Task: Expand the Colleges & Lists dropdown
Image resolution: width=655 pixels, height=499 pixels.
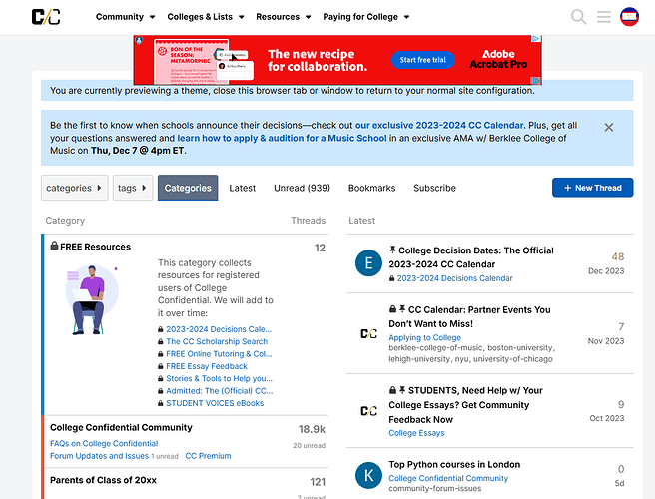Action: [x=206, y=17]
